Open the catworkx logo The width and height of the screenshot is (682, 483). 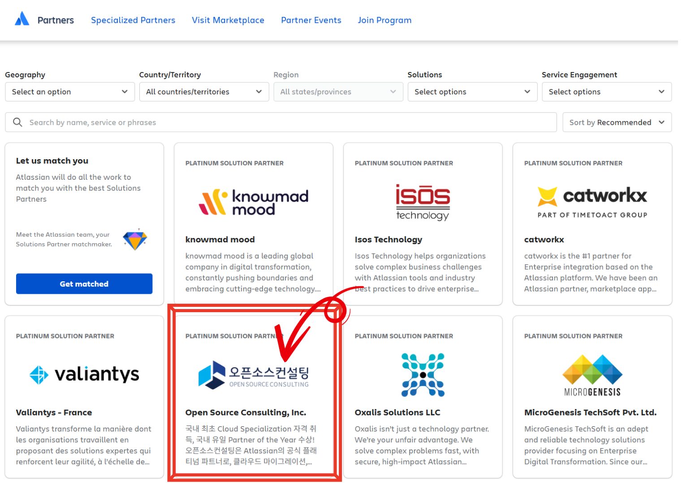tap(592, 202)
